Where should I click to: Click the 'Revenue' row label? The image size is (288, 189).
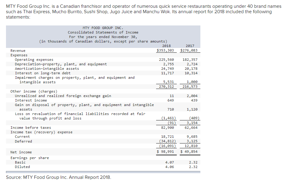coord(18,51)
